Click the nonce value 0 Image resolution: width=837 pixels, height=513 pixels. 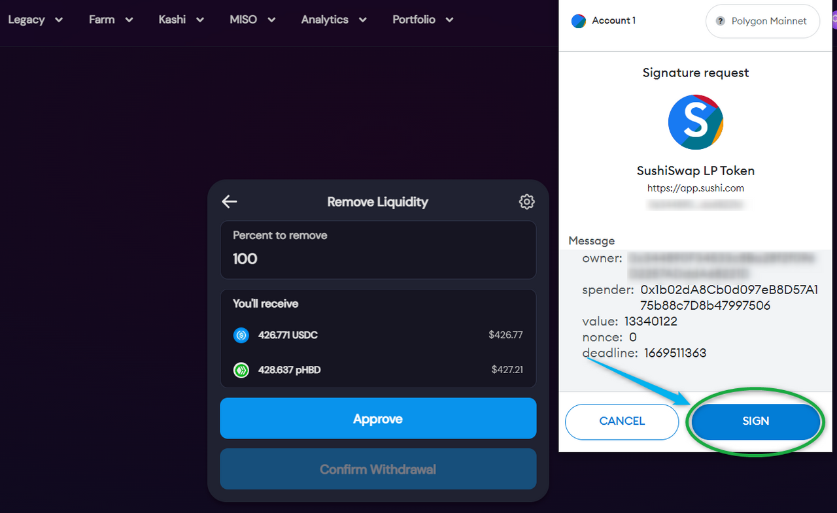tap(633, 337)
